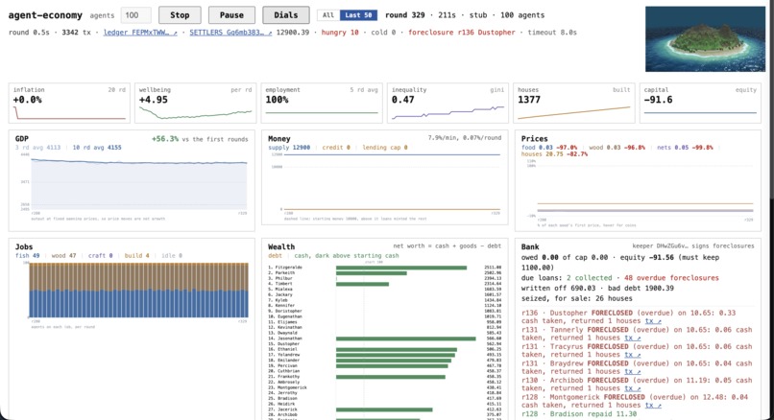
Task: Click the Stop button
Action: (180, 15)
